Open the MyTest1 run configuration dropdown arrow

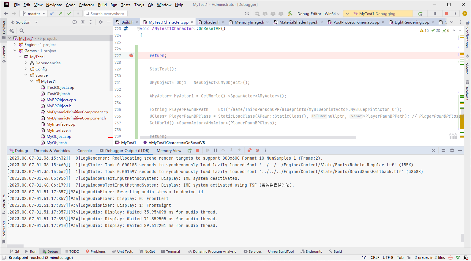(347, 13)
